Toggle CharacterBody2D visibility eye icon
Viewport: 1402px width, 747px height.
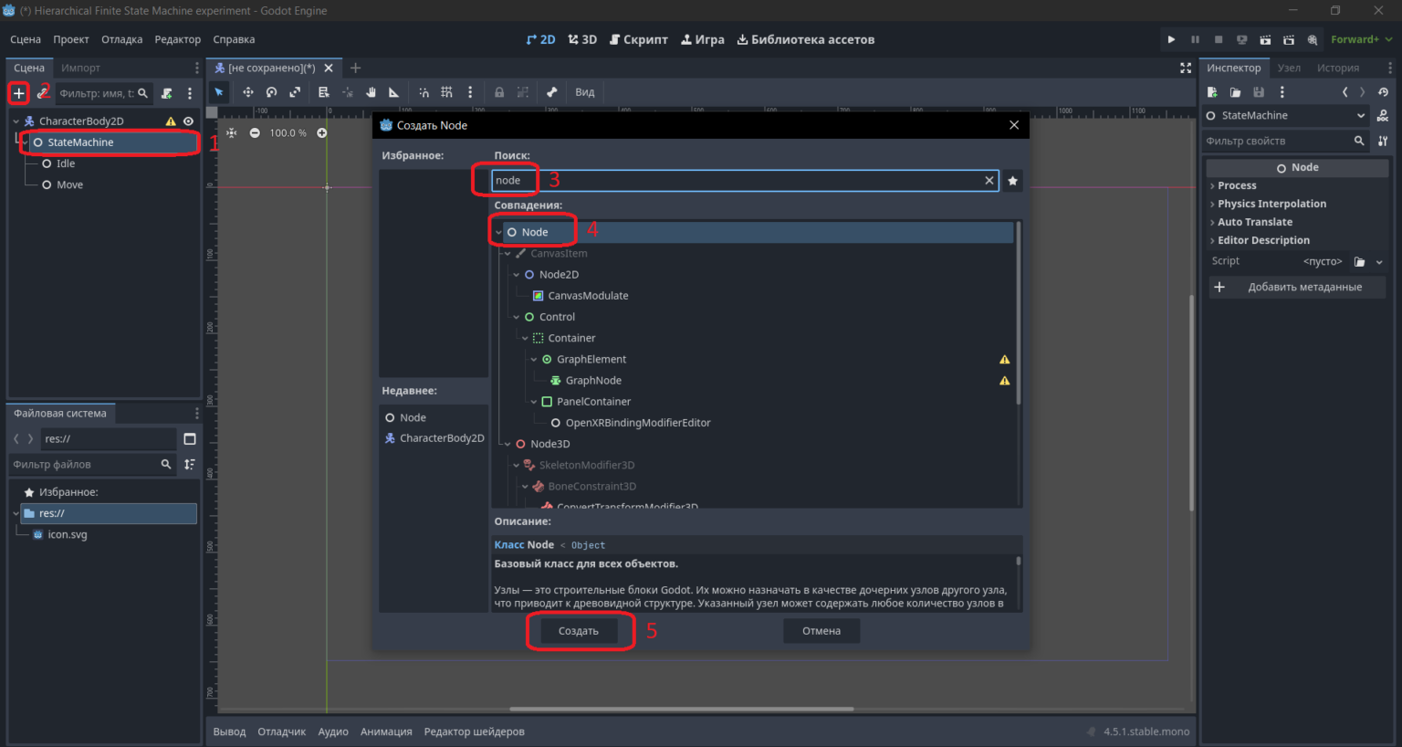click(x=188, y=121)
